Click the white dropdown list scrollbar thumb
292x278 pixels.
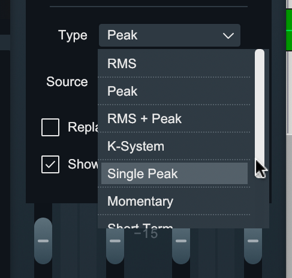(260, 113)
